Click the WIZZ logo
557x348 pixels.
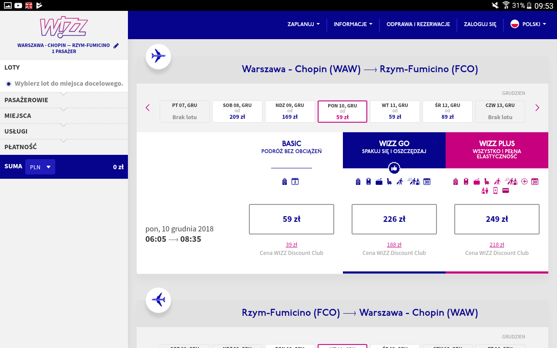pyautogui.click(x=64, y=28)
